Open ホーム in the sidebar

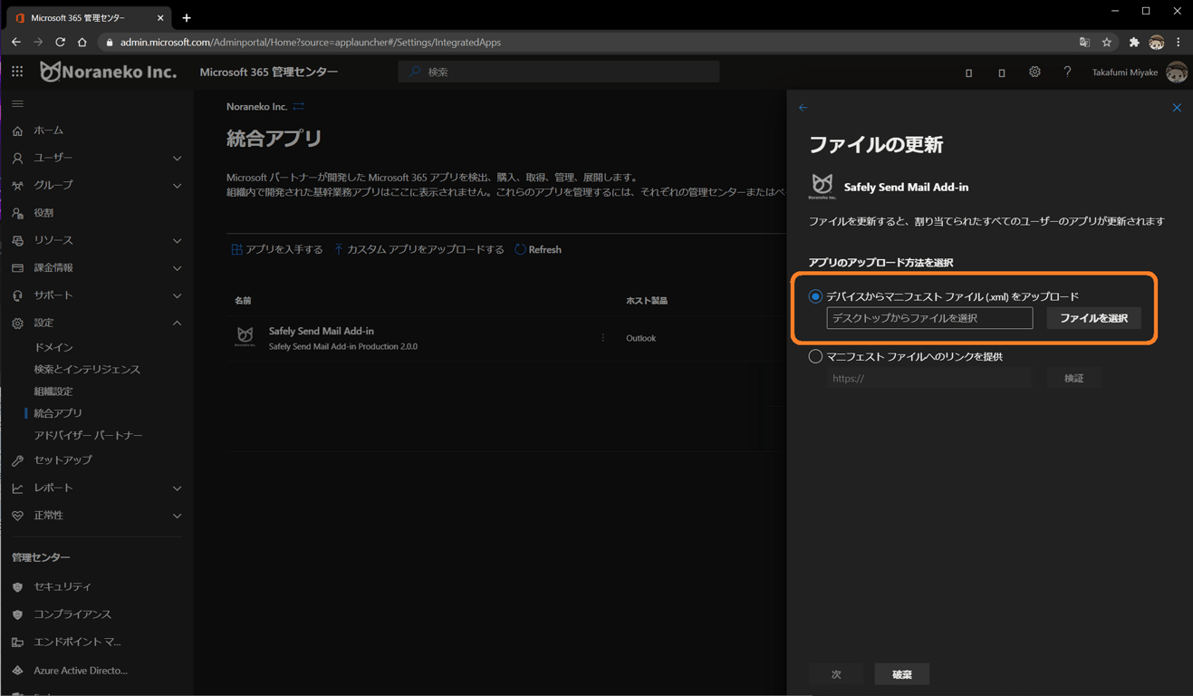tap(48, 130)
